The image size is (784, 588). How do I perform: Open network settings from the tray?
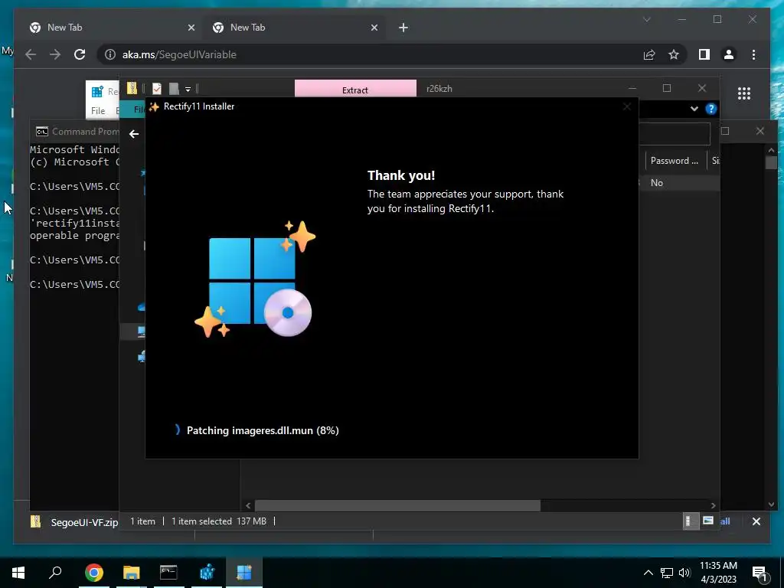667,573
